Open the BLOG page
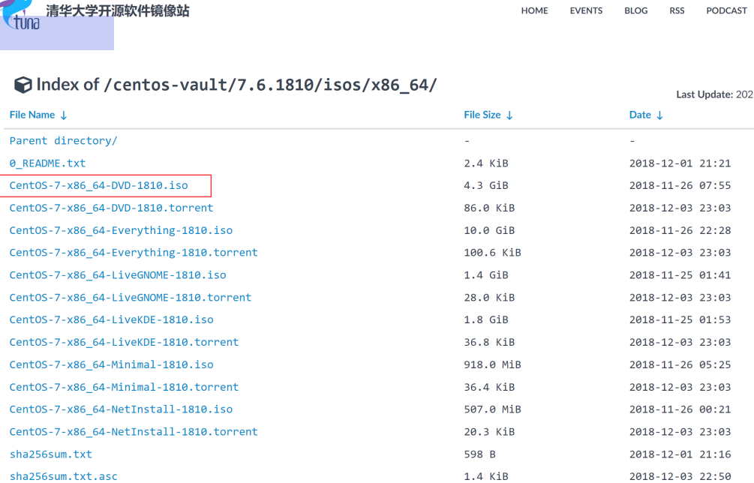The height and width of the screenshot is (483, 754). tap(635, 10)
